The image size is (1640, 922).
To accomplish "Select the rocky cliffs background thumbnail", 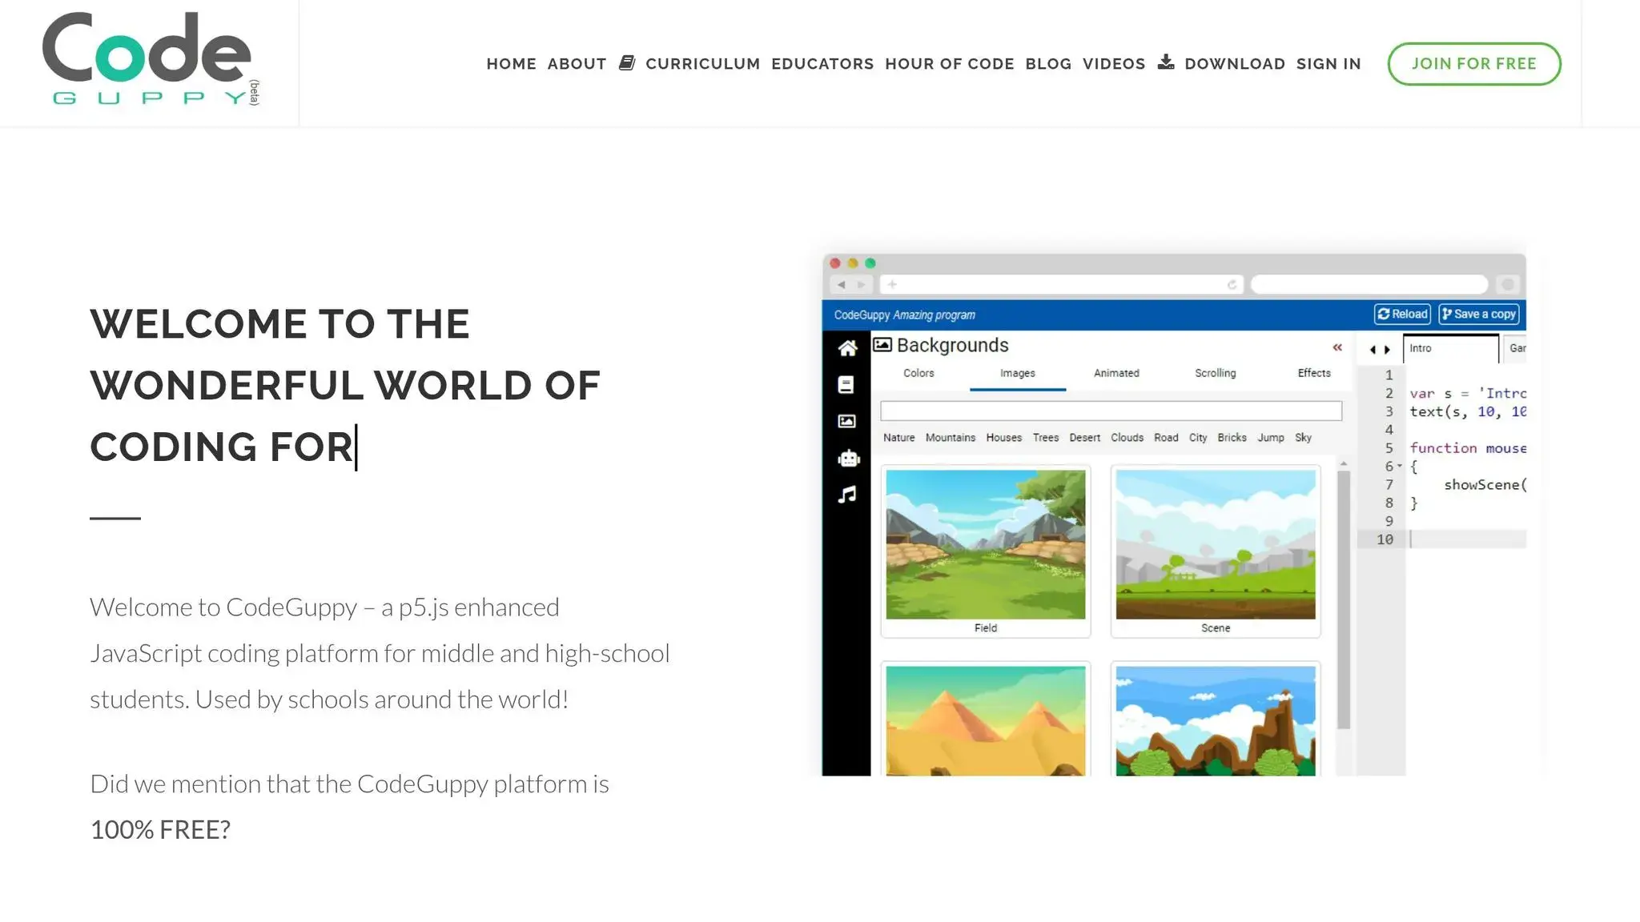I will (1215, 719).
